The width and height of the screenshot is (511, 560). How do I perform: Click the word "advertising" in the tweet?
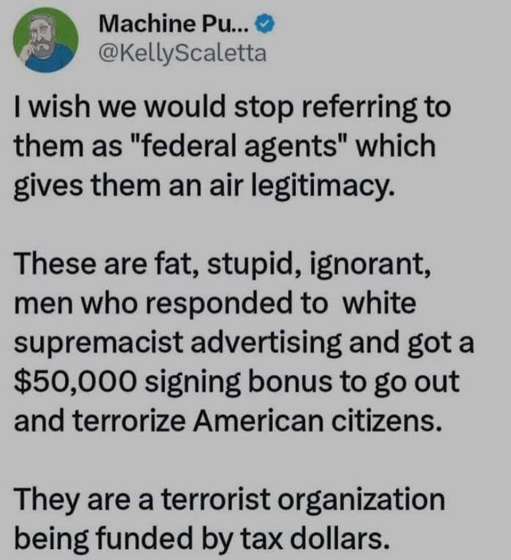(266, 342)
